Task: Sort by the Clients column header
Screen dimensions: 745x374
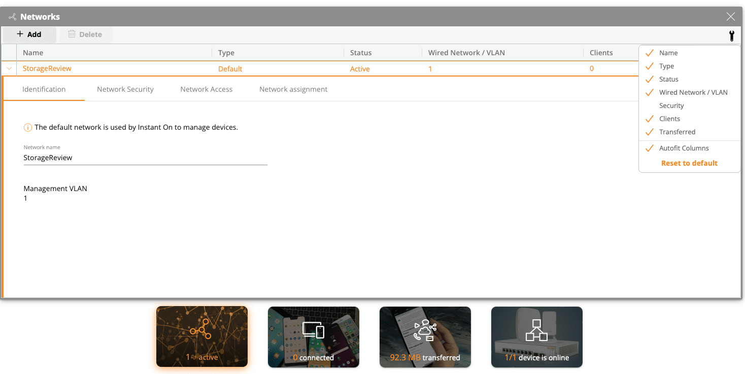Action: (601, 53)
